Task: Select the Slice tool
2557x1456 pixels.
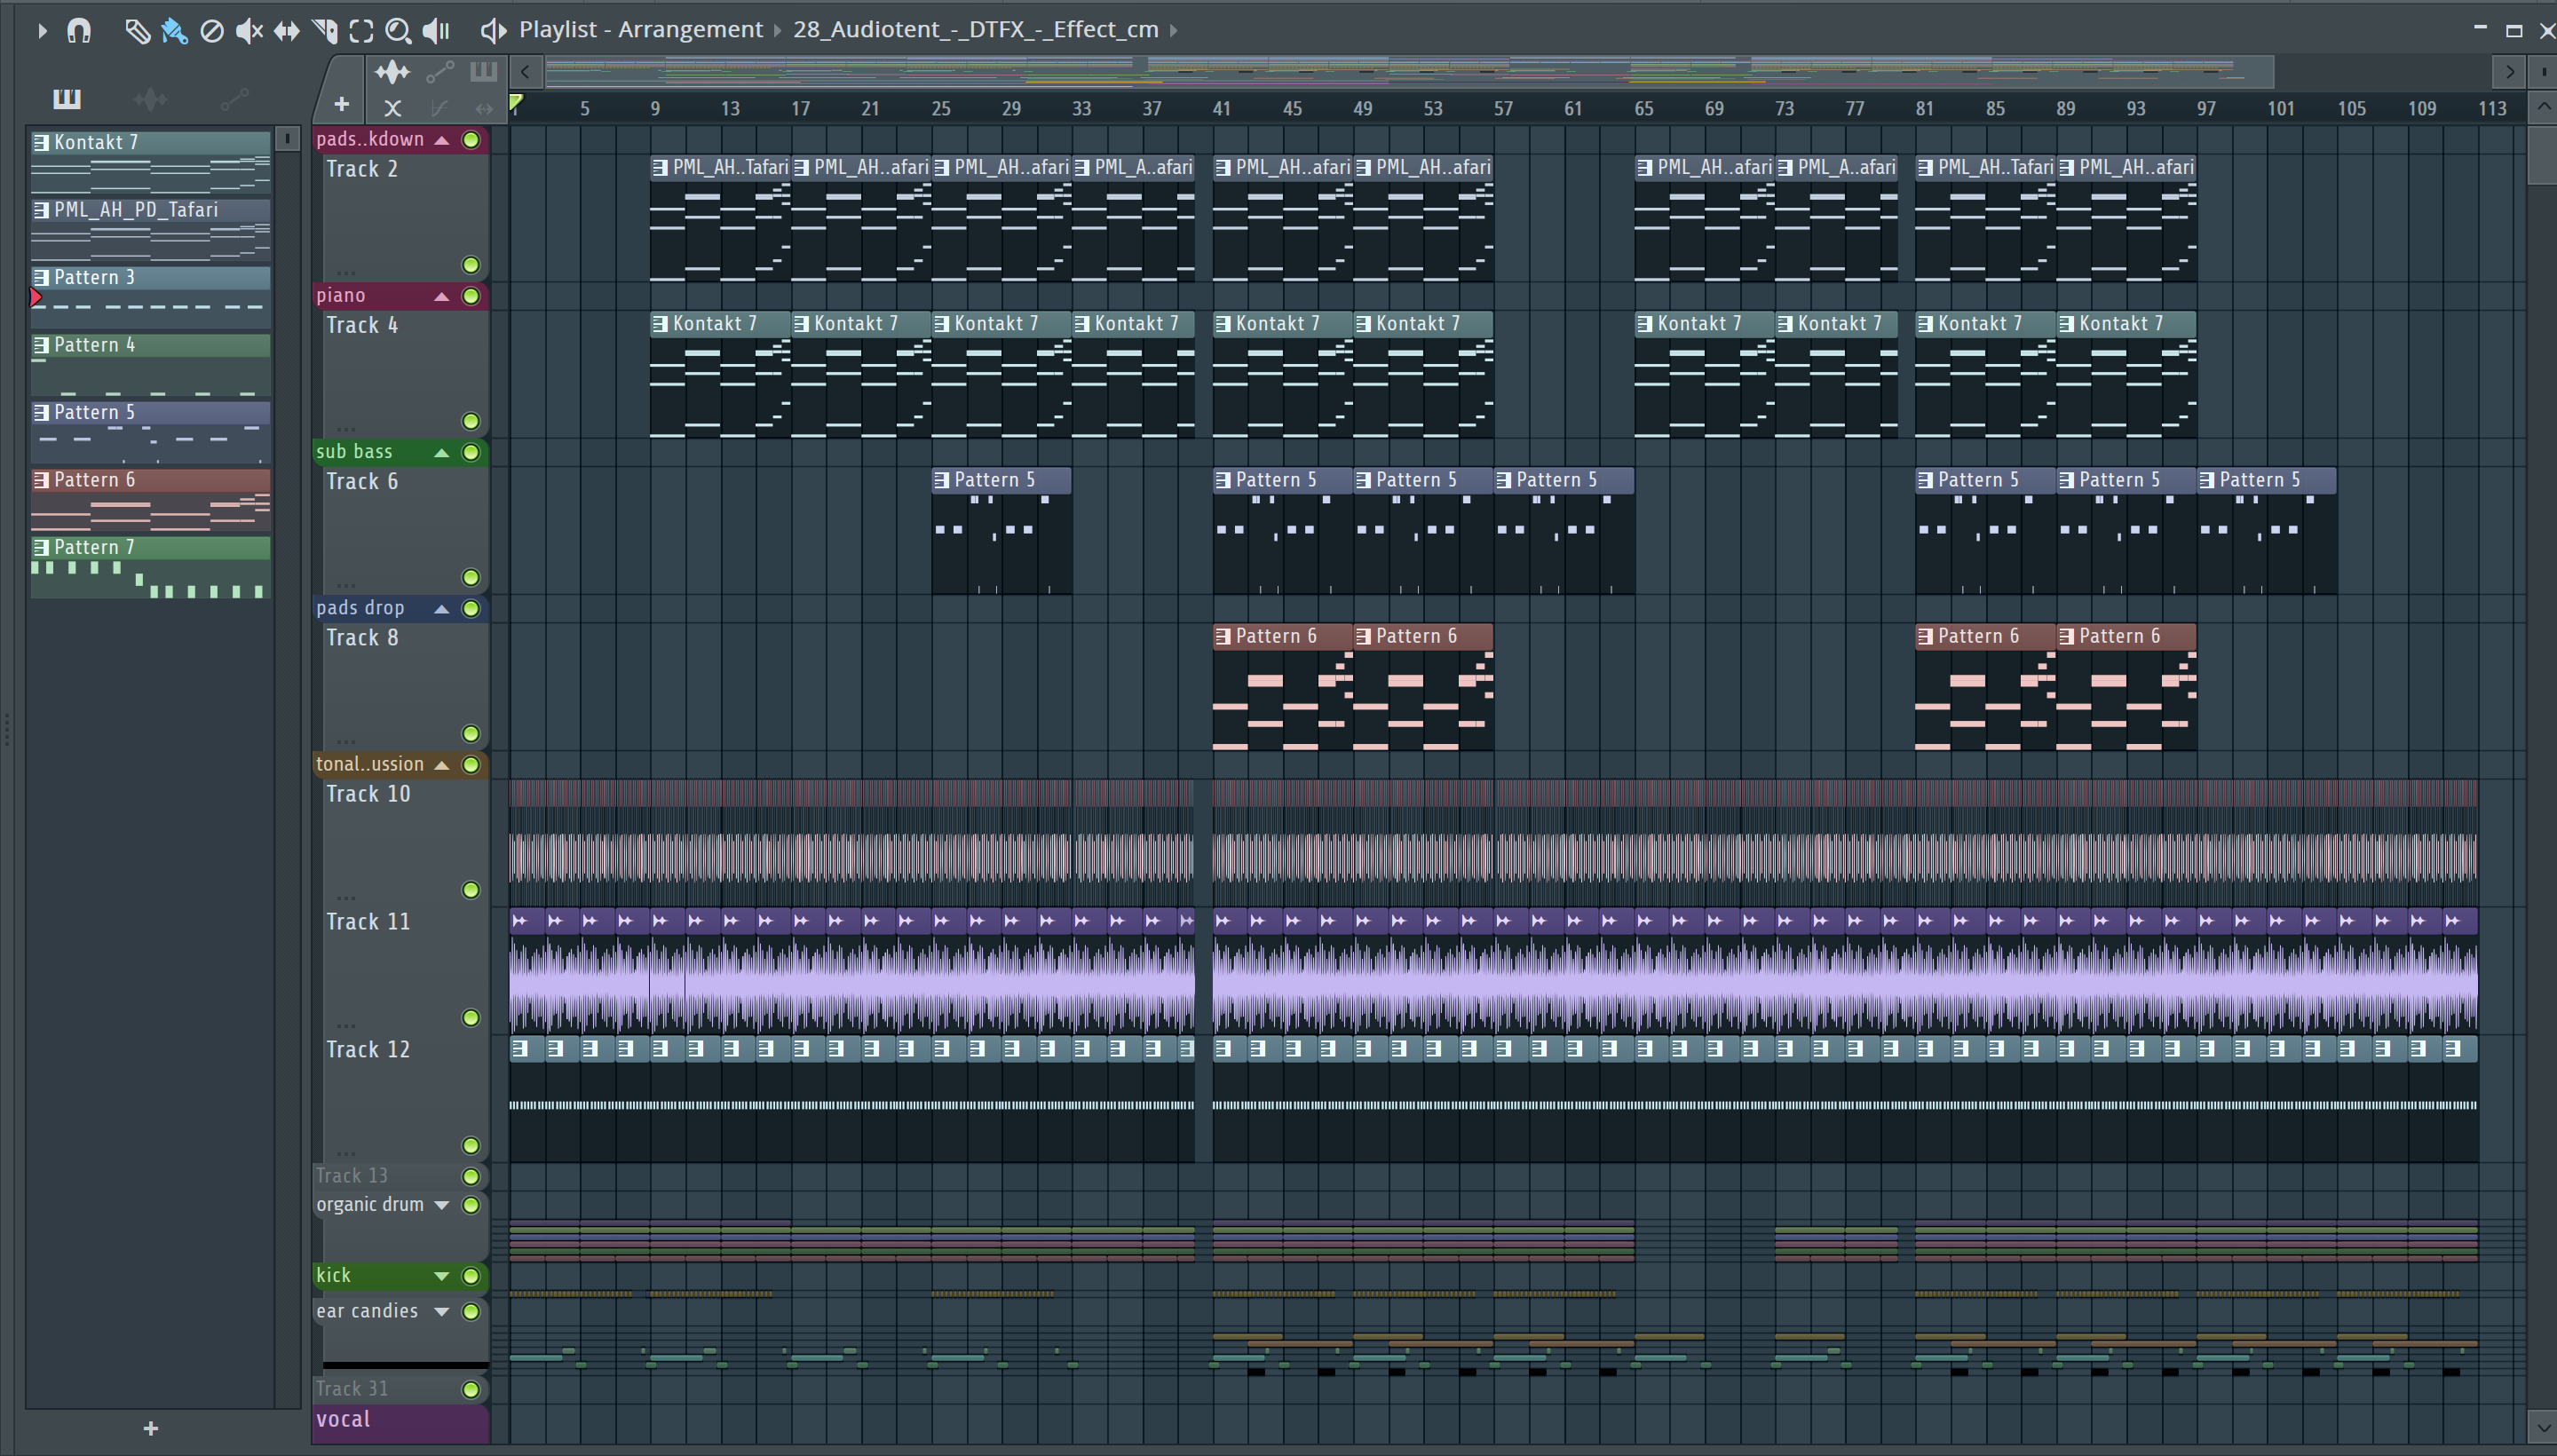Action: pyautogui.click(x=324, y=31)
